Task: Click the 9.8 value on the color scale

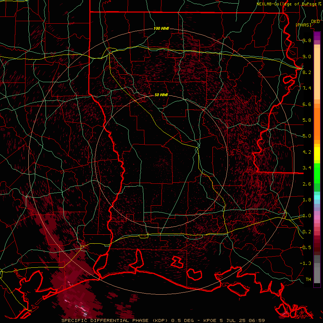Action: (307, 41)
